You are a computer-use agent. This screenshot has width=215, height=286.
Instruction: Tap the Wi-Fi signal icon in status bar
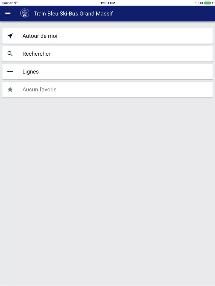click(16, 3)
